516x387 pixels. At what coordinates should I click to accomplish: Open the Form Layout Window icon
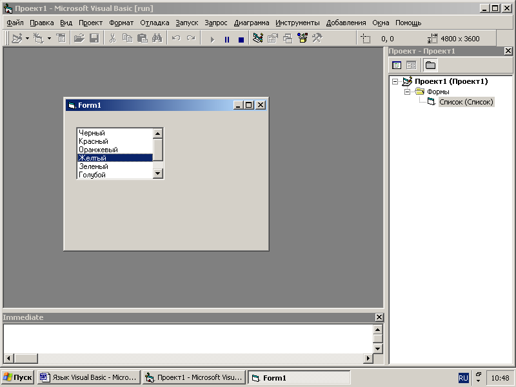[287, 39]
